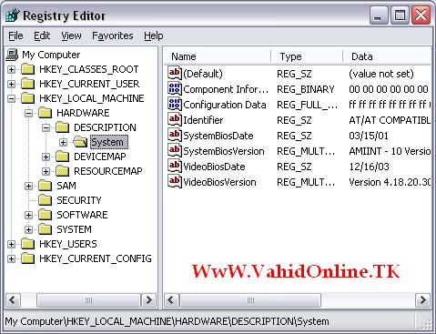Click the VideoBiosDate string icon

(x=175, y=167)
